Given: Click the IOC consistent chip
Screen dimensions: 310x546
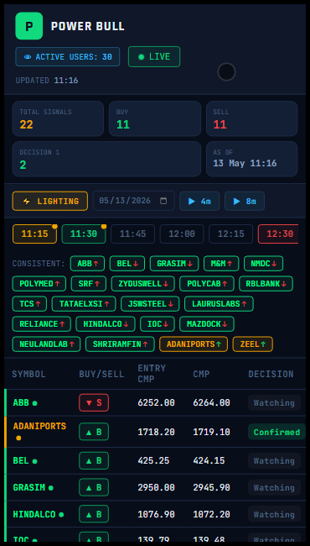Looking at the screenshot, I should click(158, 324).
